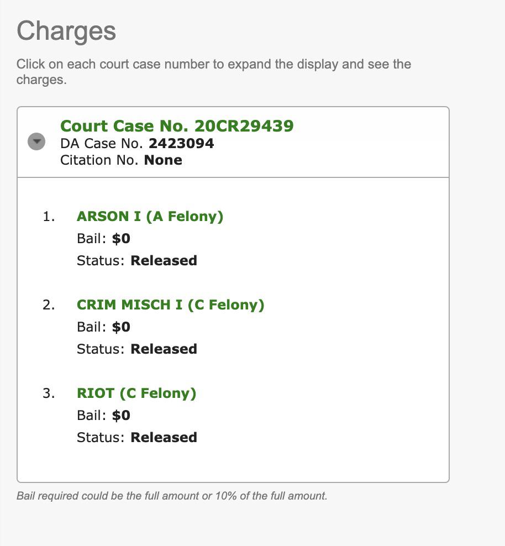
Task: Click Court Case No. 20CR29439 link
Action: point(177,126)
